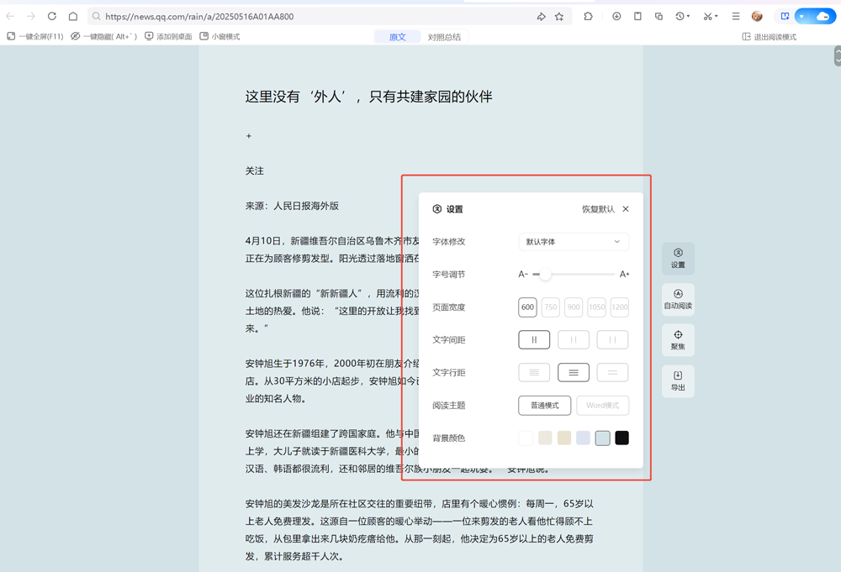Switch reading theme to Word模式
Viewport: 841px width, 572px height.
point(602,406)
